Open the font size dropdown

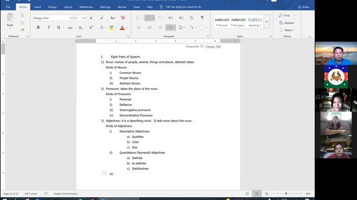click(x=83, y=18)
